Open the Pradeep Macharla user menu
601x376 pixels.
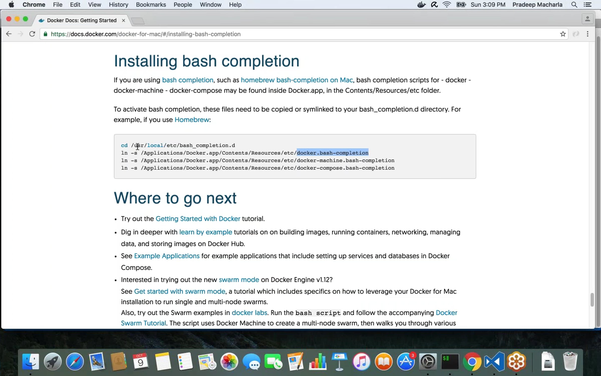tap(537, 5)
